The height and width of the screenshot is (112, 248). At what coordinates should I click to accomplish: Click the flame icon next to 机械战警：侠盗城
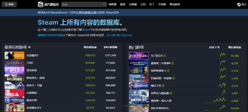pos(174,78)
